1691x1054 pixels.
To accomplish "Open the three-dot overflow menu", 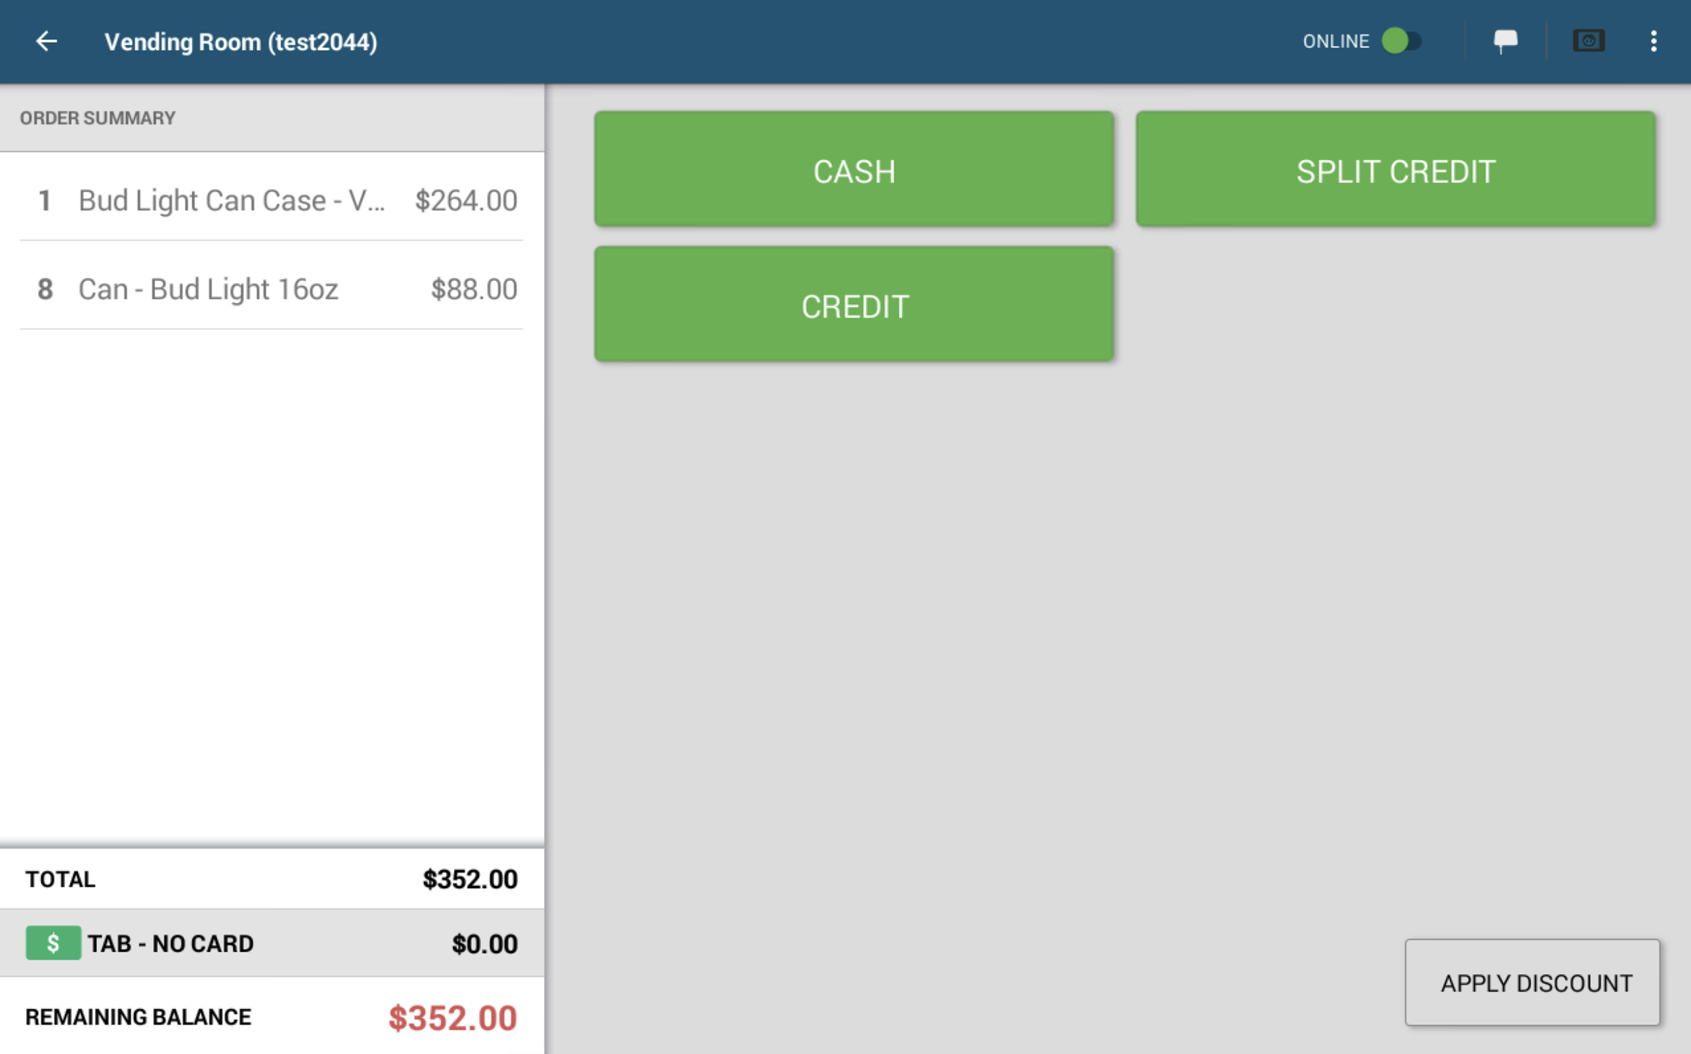I will [1653, 41].
